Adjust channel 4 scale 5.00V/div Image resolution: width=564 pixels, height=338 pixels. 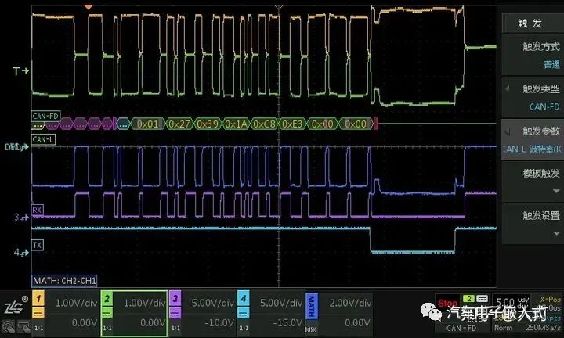pos(281,303)
